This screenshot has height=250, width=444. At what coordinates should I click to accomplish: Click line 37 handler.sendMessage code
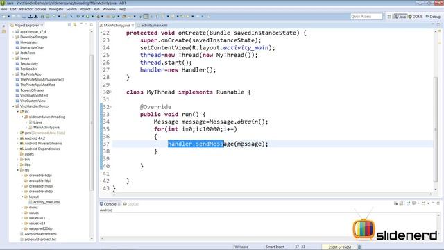tap(218, 144)
